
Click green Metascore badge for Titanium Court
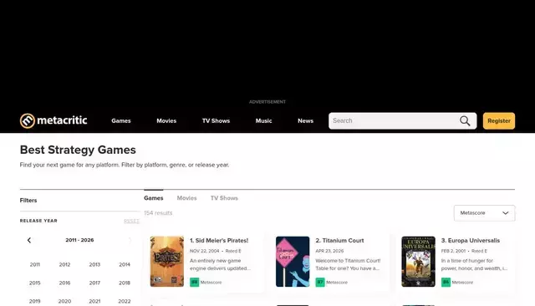click(320, 282)
